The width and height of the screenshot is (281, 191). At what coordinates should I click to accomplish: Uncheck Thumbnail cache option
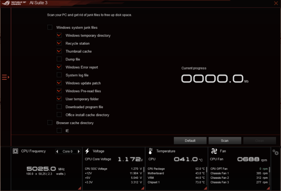tap(59, 51)
